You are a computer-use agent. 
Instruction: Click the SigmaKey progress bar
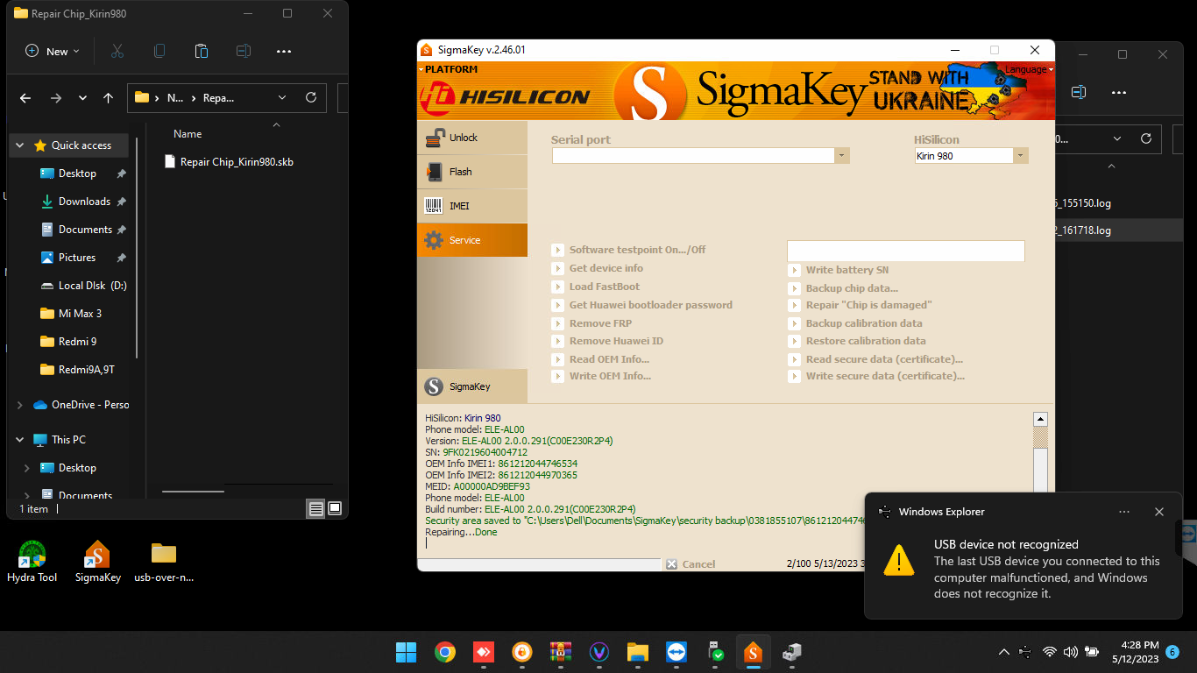539,563
